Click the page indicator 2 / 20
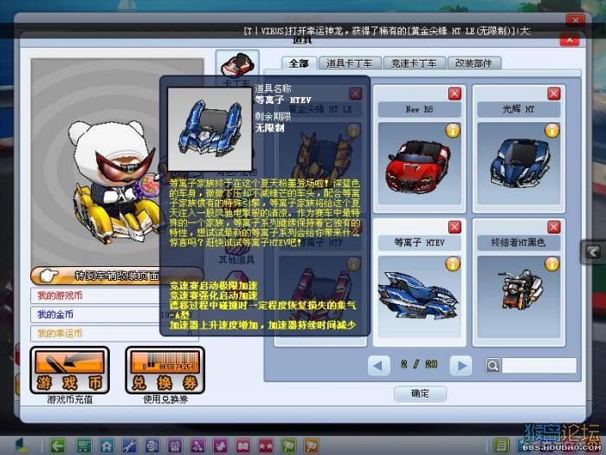Viewport: 606px width, 455px height. 419,364
